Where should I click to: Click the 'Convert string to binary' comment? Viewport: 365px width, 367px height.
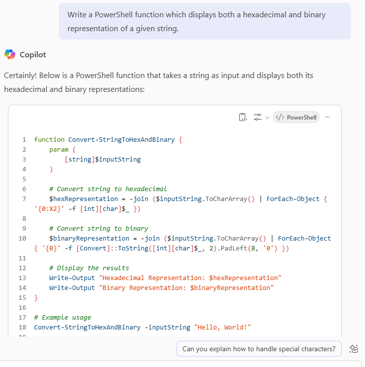coord(98,228)
